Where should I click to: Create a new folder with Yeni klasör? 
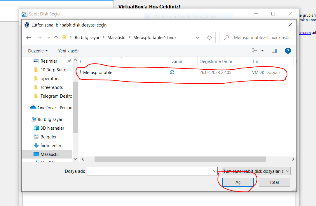pyautogui.click(x=69, y=51)
